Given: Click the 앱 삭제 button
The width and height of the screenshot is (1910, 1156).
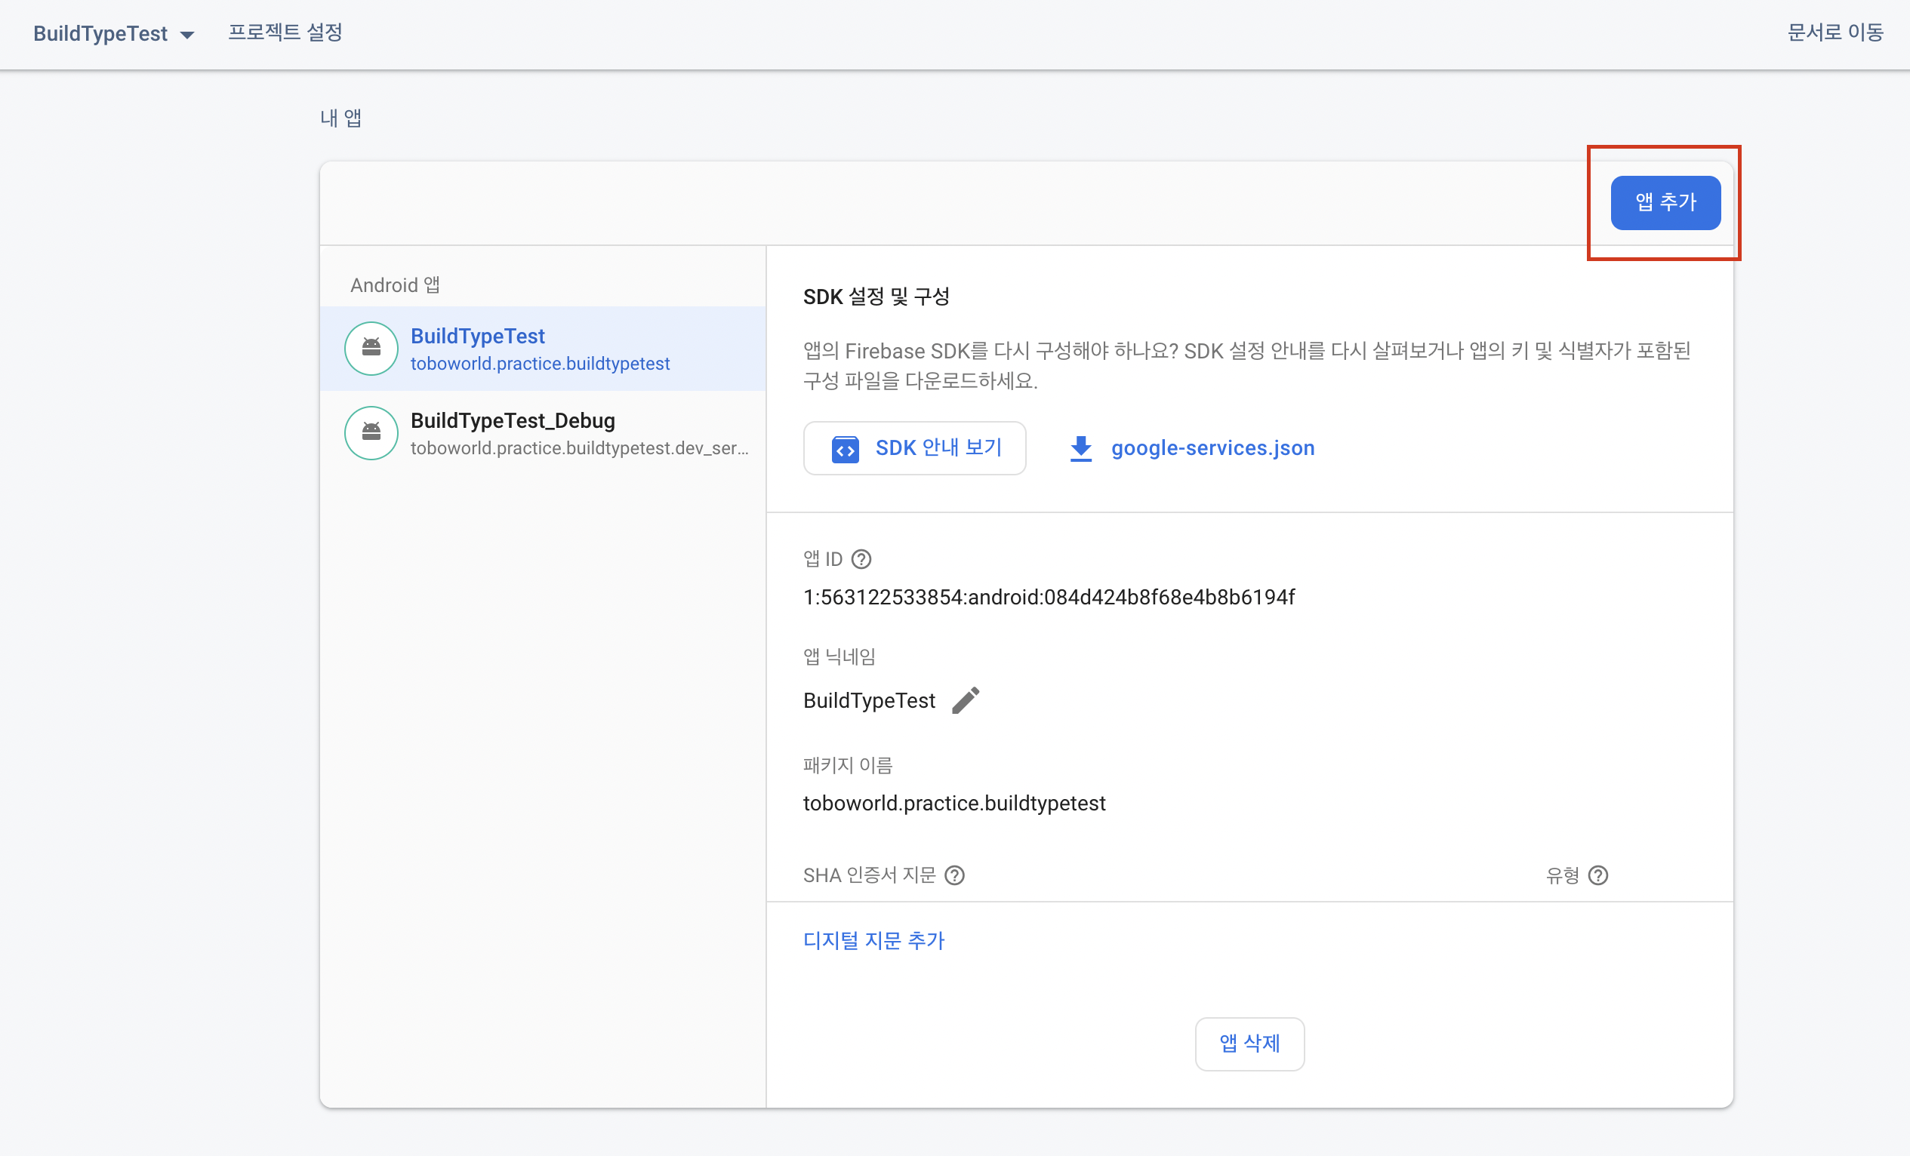Looking at the screenshot, I should pos(1249,1044).
